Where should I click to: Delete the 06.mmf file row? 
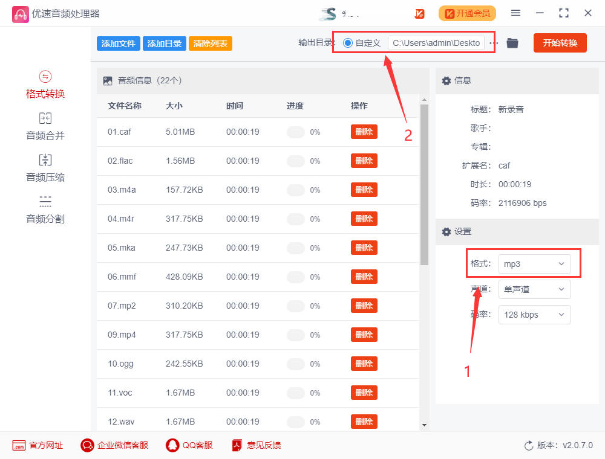(364, 277)
